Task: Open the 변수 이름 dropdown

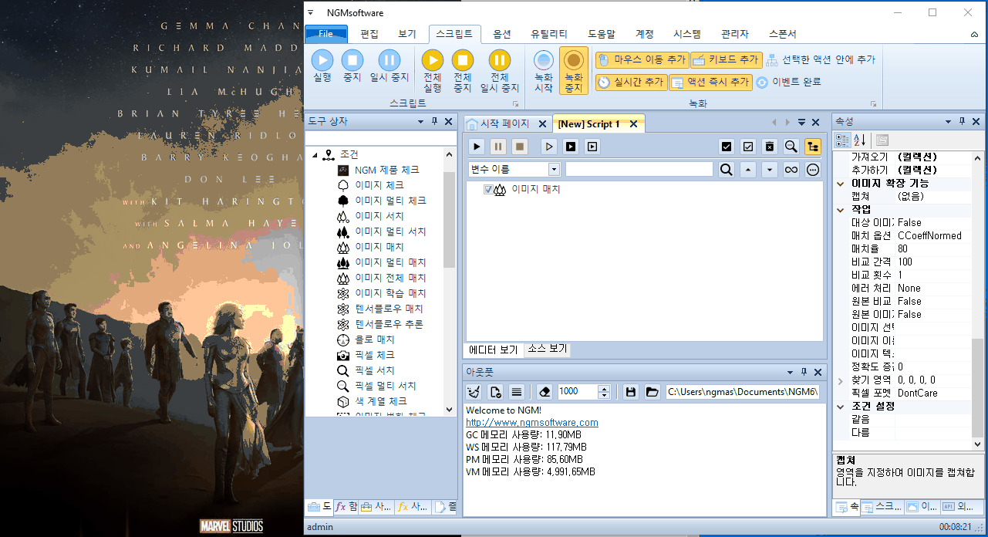Action: coord(554,170)
